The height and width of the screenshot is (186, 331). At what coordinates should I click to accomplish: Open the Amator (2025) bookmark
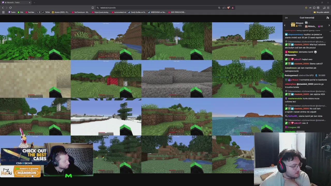(60, 12)
